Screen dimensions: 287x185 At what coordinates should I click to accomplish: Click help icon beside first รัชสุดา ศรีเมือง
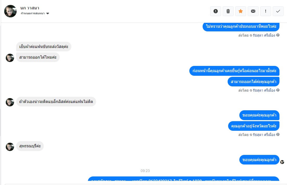pyautogui.click(x=278, y=35)
